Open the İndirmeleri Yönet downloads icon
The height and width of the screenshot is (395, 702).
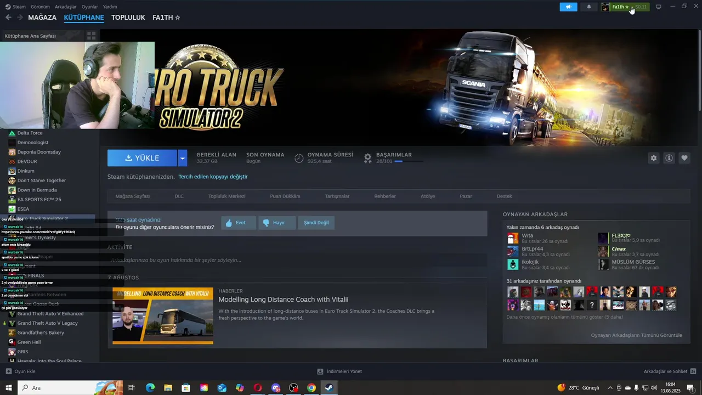[320, 371]
